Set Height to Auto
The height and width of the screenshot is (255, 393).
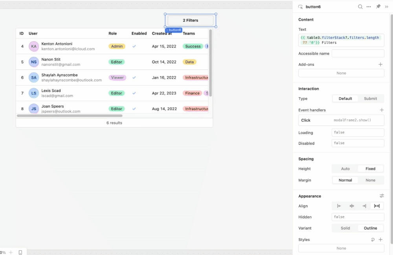(x=345, y=168)
